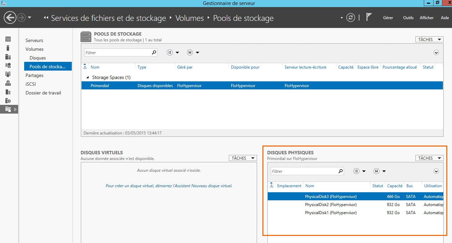Open the Outils menu

[408, 18]
